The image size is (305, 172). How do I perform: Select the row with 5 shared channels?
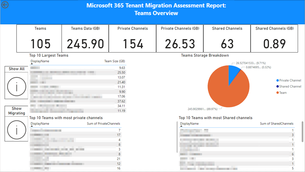click(x=237, y=168)
